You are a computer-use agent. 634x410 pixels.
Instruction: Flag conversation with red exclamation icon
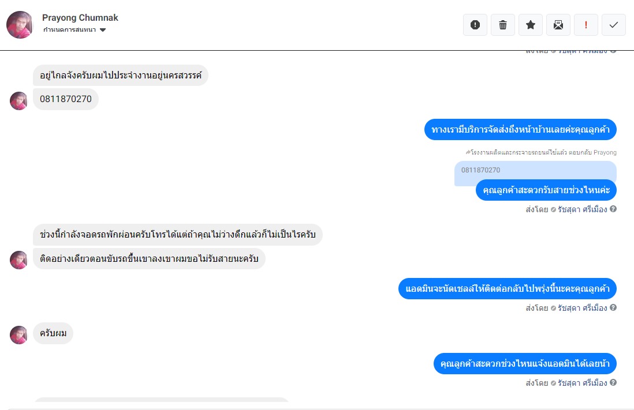click(586, 25)
